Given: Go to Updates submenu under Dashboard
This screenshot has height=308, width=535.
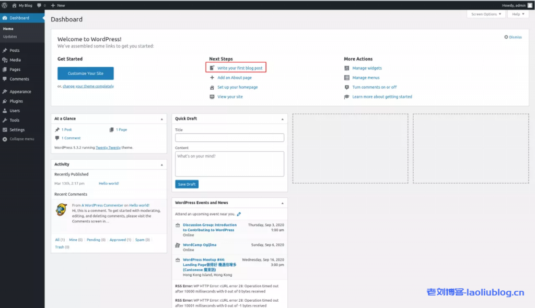Looking at the screenshot, I should coord(10,37).
